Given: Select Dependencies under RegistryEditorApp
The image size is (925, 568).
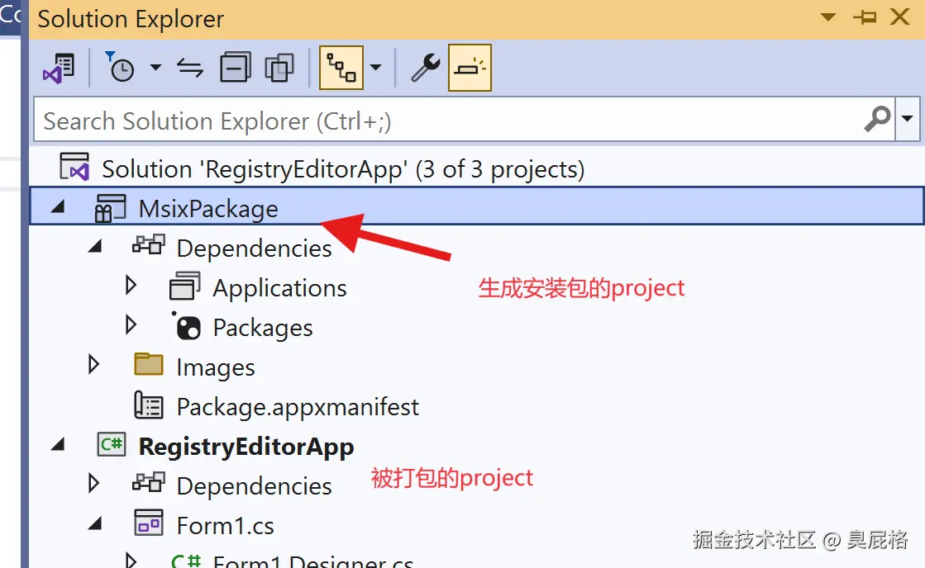Looking at the screenshot, I should coord(255,486).
